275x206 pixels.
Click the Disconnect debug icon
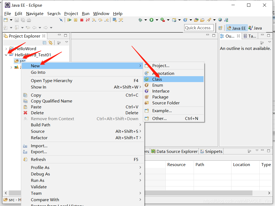[x=88, y=20]
